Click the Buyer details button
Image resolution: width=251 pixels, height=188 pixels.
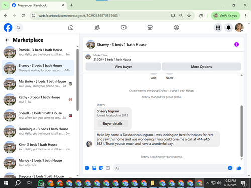[113, 124]
